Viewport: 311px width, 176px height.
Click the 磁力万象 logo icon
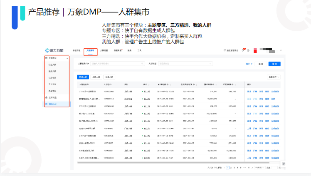(47, 50)
